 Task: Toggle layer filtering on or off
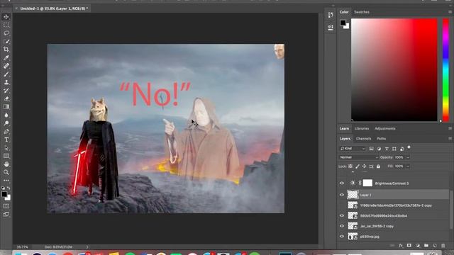pyautogui.click(x=409, y=147)
